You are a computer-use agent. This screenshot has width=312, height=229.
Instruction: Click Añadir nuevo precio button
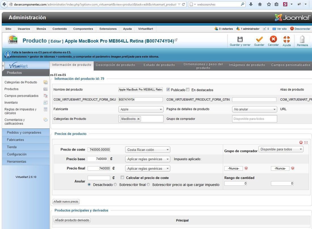[66, 202]
